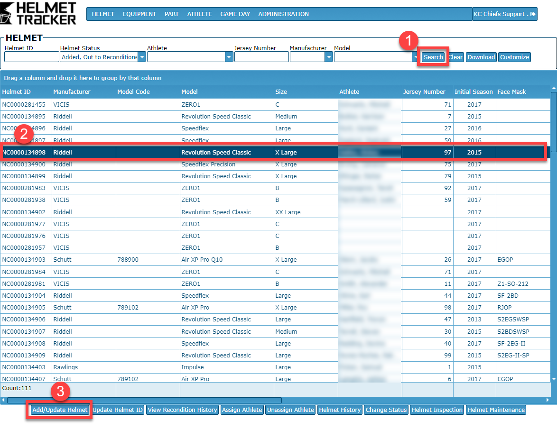Click the Air XP Pro Q10 model cell
Image resolution: width=557 pixels, height=429 pixels.
click(227, 260)
